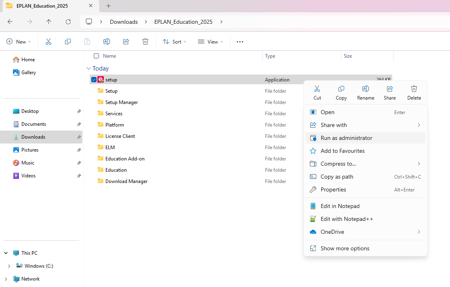Copy the setup file using Copy icon

[x=341, y=92]
